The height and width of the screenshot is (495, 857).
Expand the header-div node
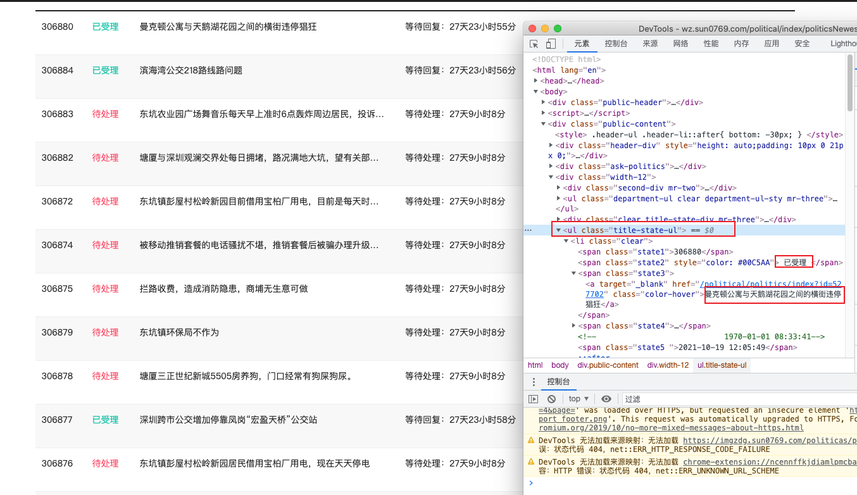551,146
